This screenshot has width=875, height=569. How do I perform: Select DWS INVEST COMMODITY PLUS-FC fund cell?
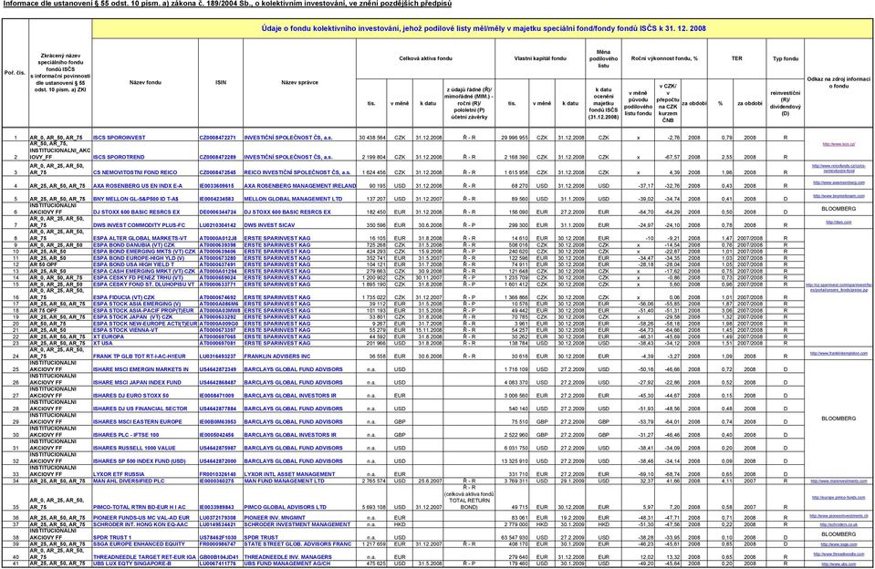pyautogui.click(x=139, y=225)
